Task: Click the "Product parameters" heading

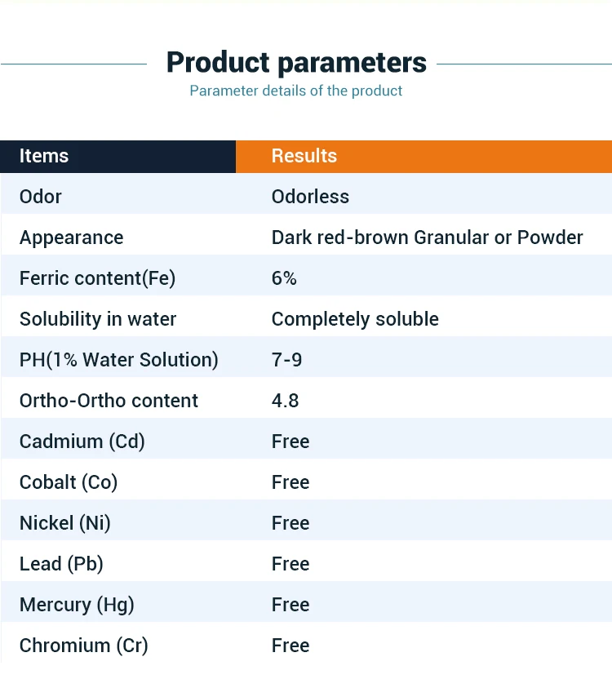Action: tap(296, 62)
